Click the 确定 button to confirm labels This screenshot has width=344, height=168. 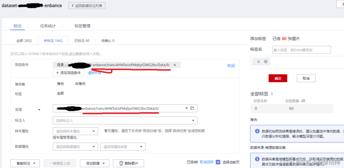[278, 78]
